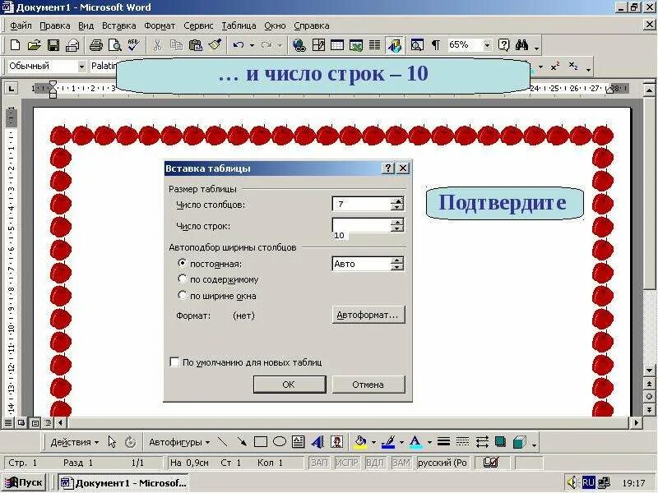Insert a table from the toolbar icon
658x493 pixels.
click(x=337, y=45)
